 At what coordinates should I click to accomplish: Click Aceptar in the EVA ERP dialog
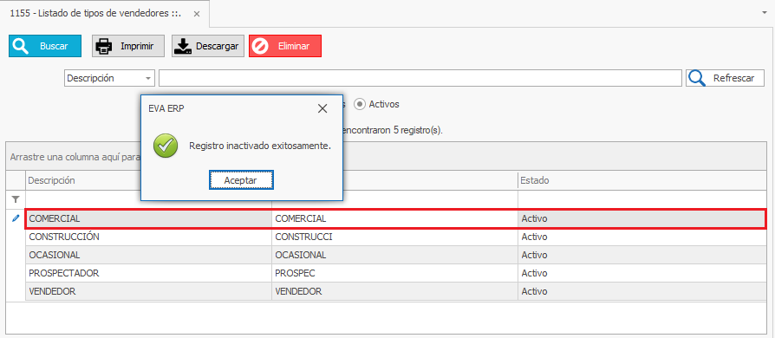[241, 180]
